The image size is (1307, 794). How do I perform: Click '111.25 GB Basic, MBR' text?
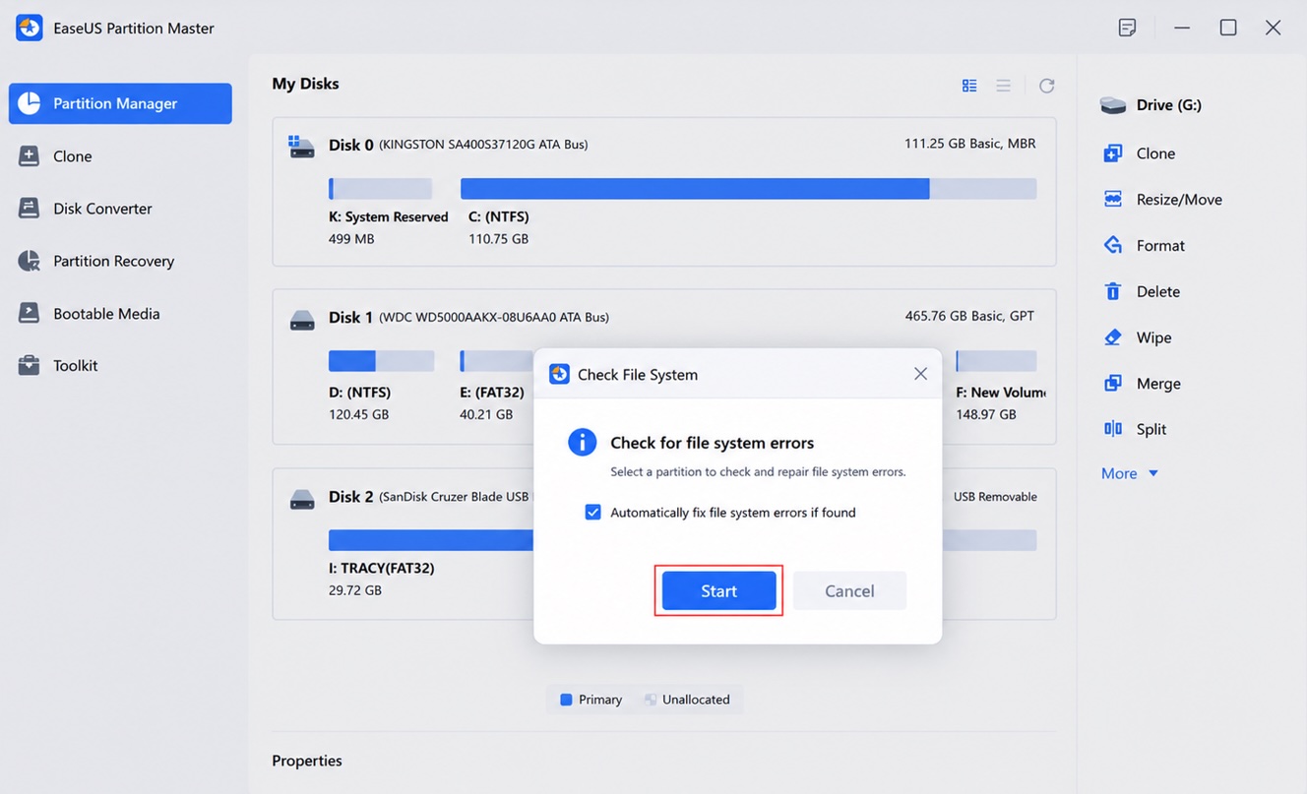click(970, 144)
